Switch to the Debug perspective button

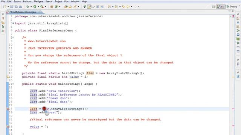[232, 7]
